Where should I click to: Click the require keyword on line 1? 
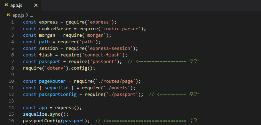[75, 22]
